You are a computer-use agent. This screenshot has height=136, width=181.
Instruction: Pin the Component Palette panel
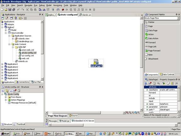click(177, 14)
